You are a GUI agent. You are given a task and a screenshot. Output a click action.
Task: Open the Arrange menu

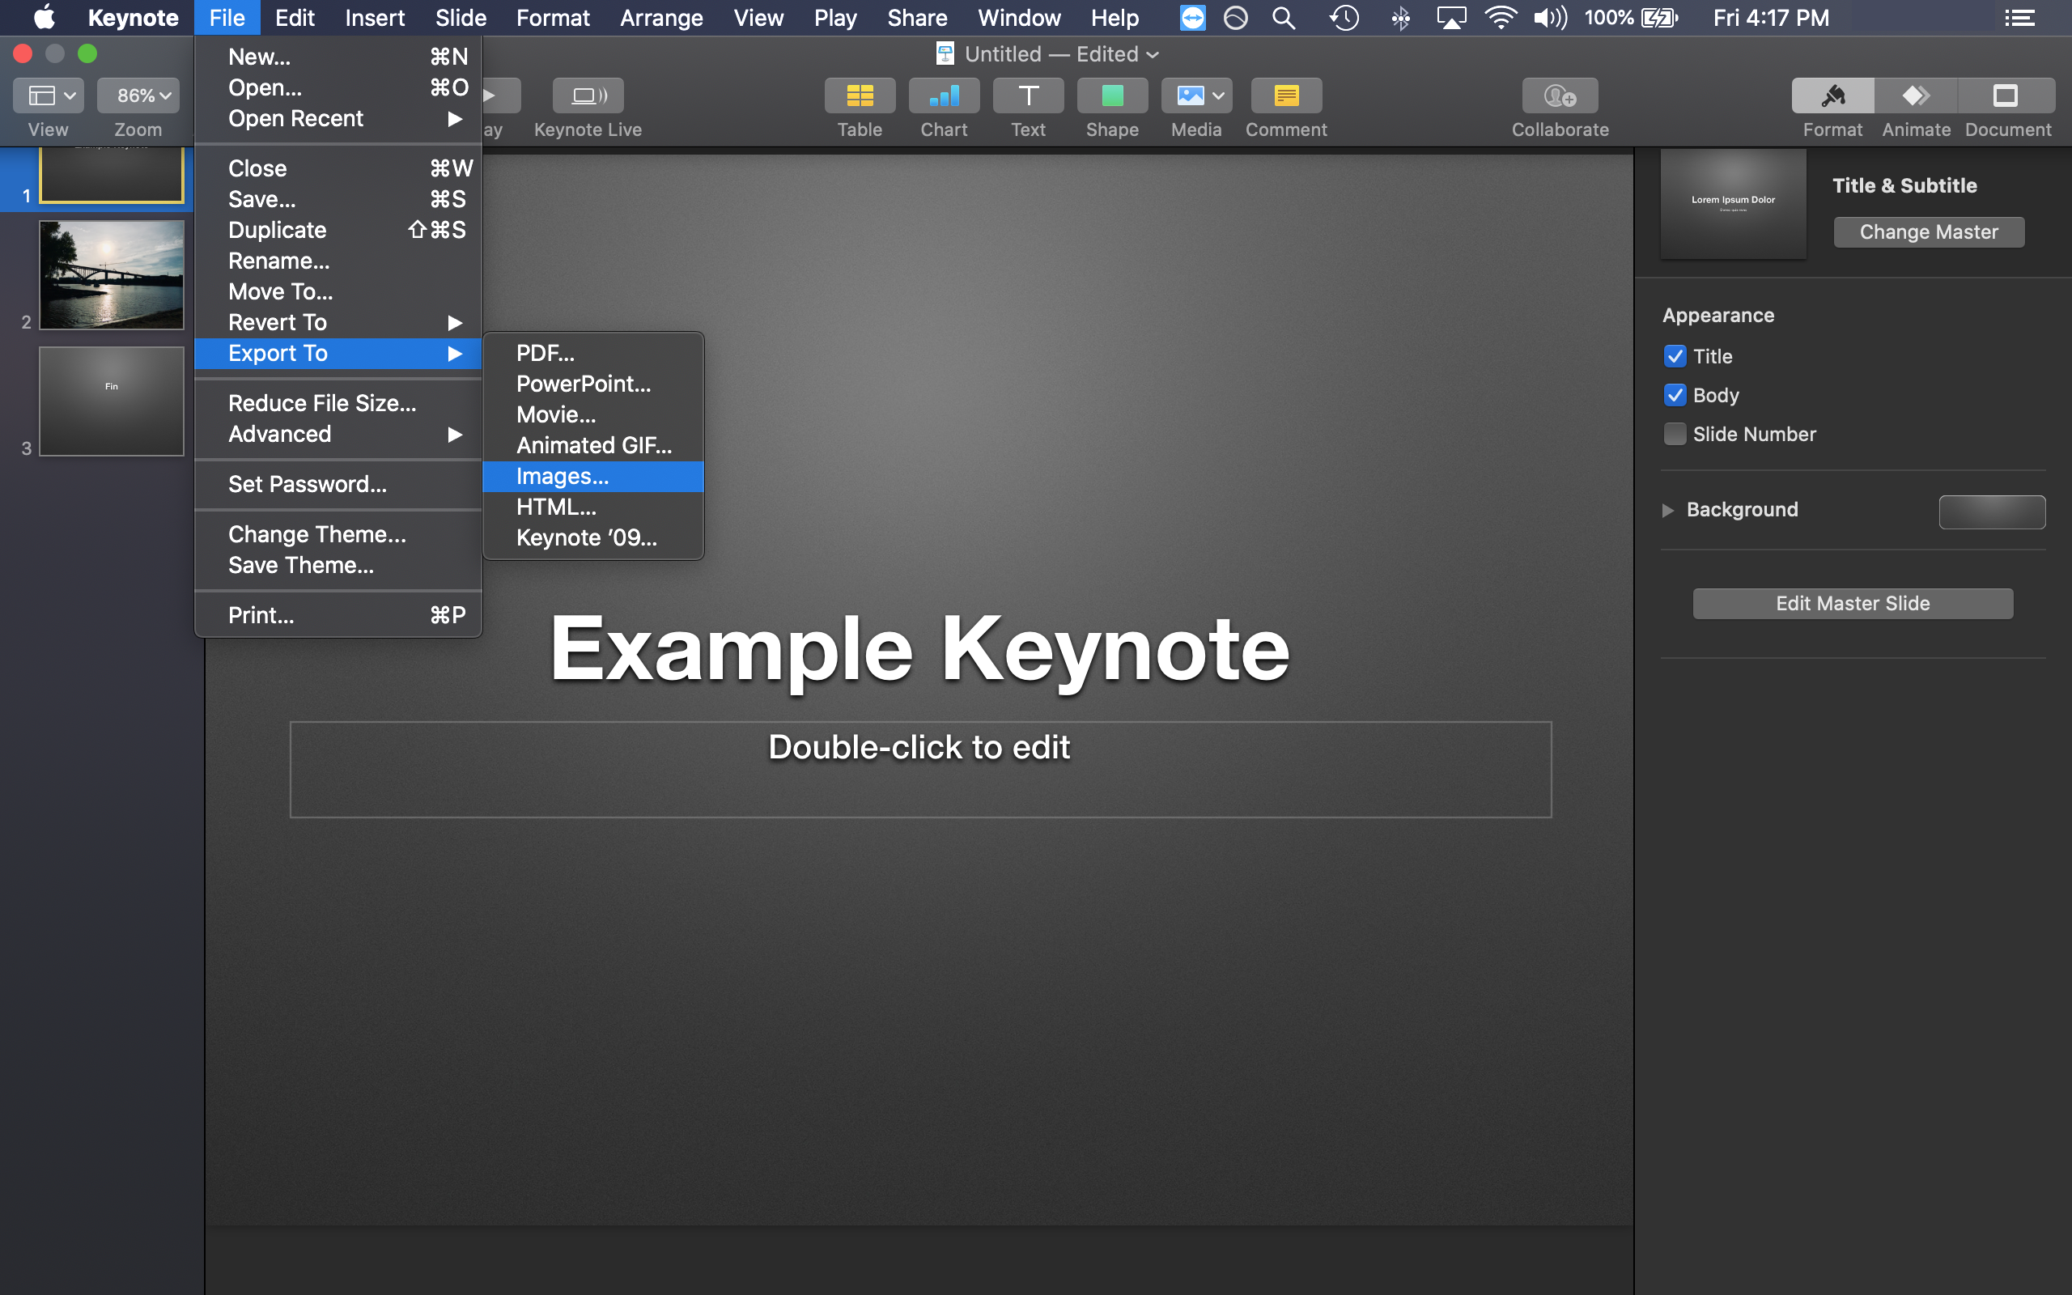[x=661, y=17]
